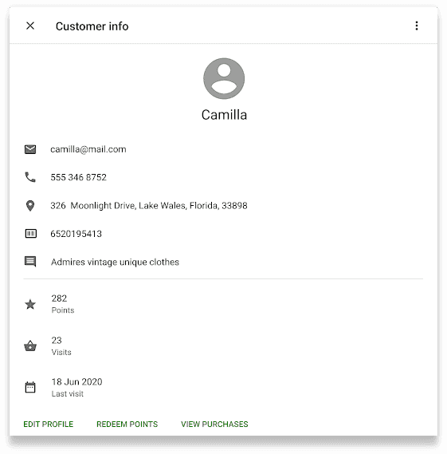Image resolution: width=447 pixels, height=454 pixels.
Task: Click the email envelope icon
Action: pyautogui.click(x=30, y=149)
